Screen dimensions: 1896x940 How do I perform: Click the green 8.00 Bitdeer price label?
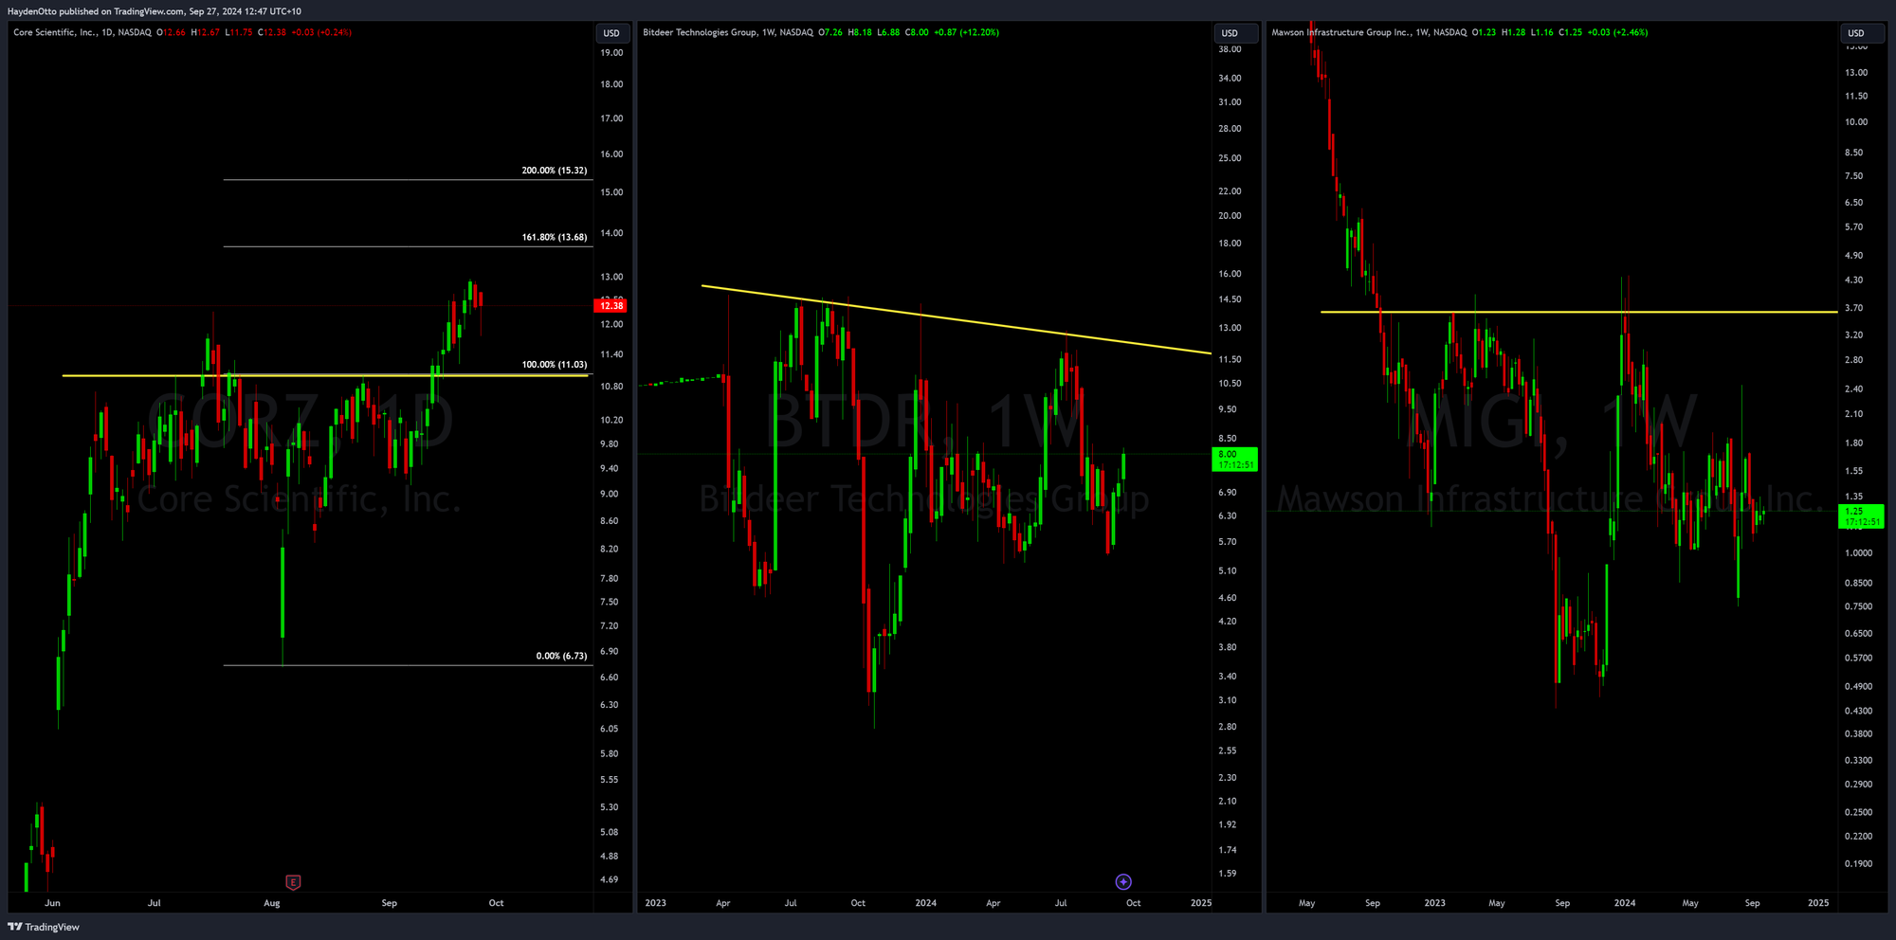[1235, 460]
